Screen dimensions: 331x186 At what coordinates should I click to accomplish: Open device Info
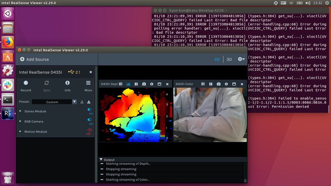pyautogui.click(x=67, y=86)
